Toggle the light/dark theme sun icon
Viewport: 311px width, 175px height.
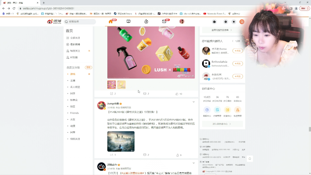234,22
